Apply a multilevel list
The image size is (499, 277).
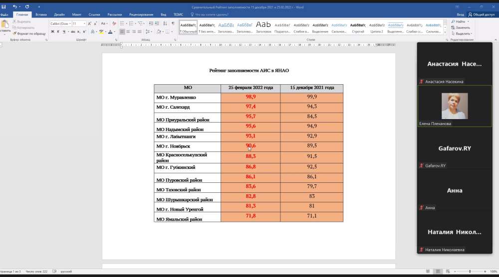click(x=140, y=23)
